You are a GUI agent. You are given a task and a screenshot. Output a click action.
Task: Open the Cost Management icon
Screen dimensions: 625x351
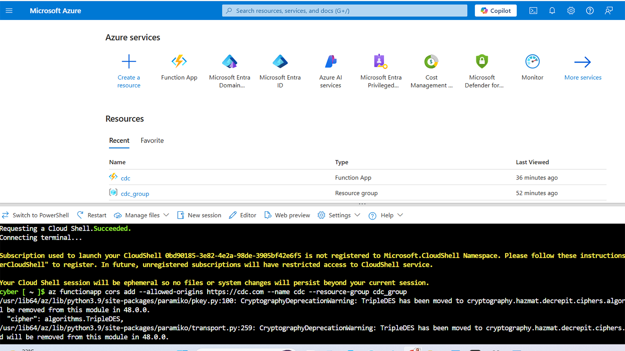[431, 61]
